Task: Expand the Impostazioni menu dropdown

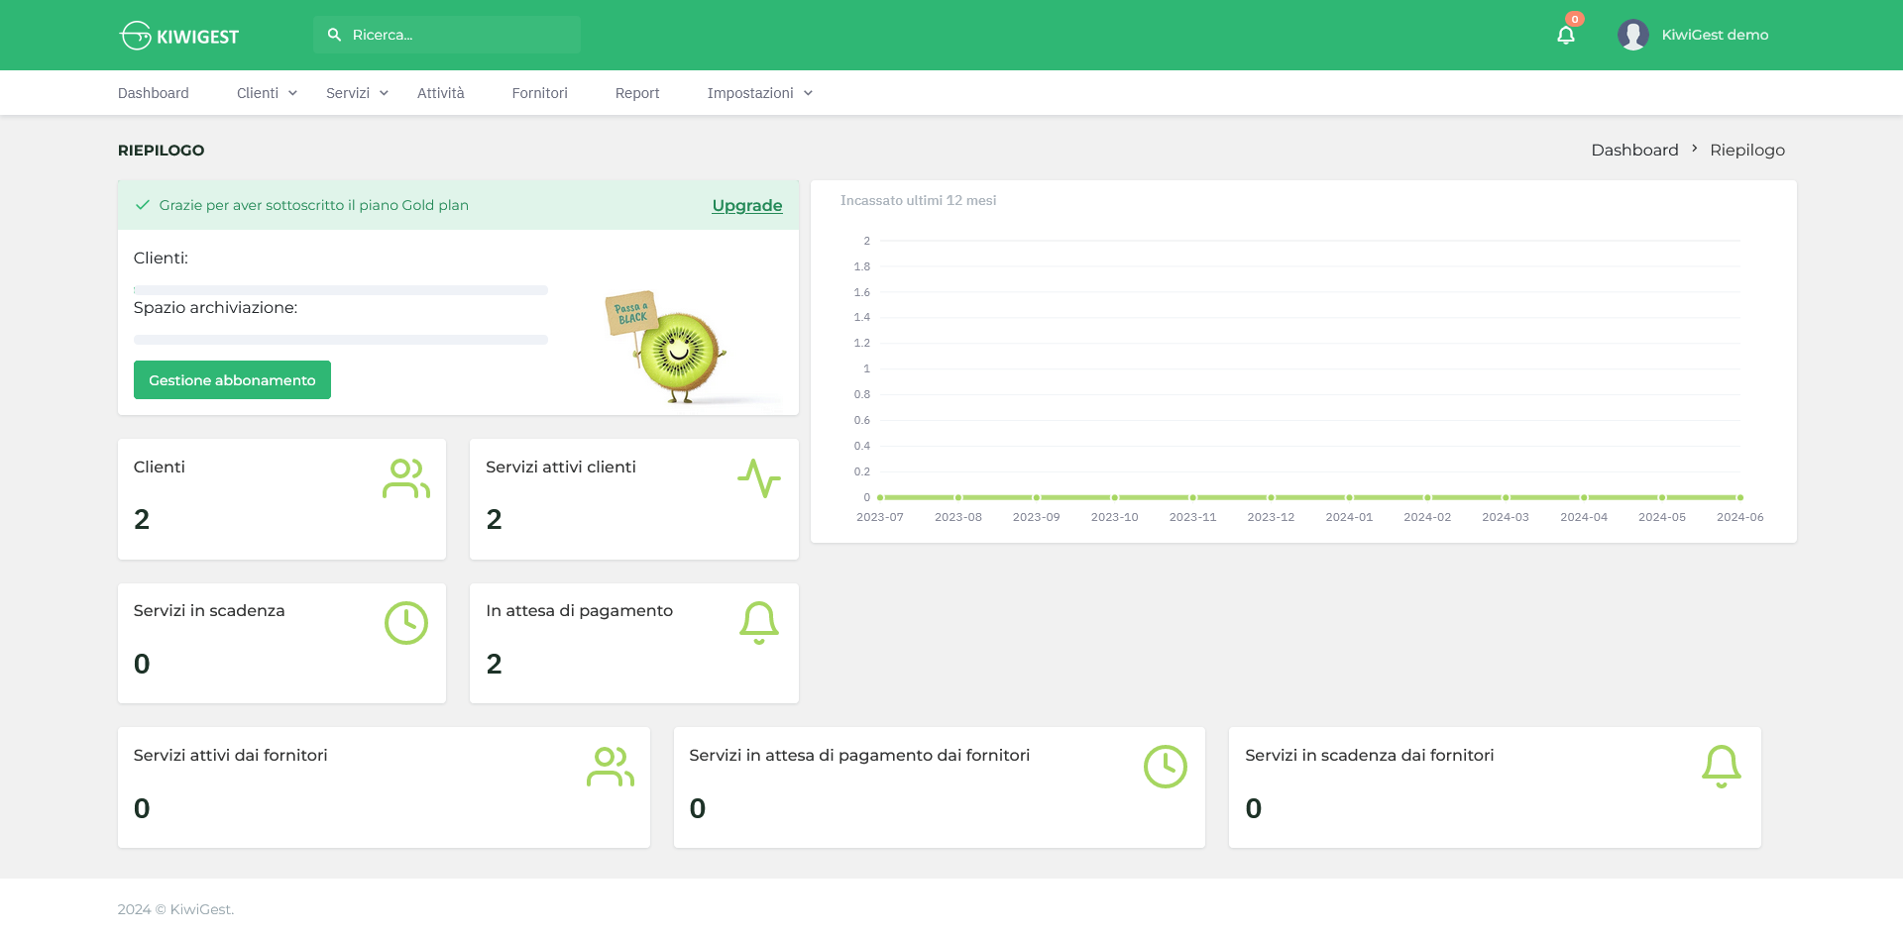Action: (760, 93)
